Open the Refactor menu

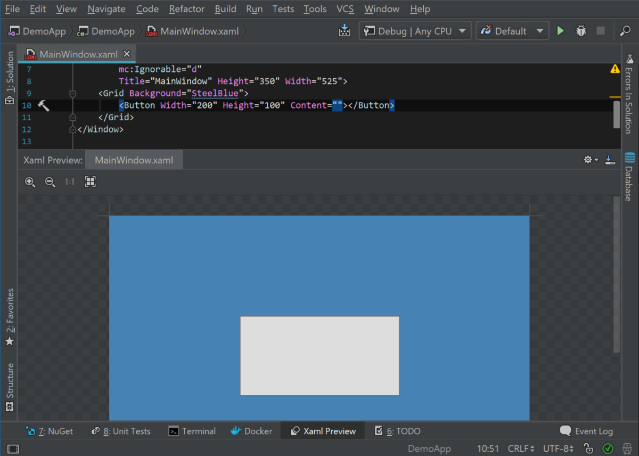186,9
